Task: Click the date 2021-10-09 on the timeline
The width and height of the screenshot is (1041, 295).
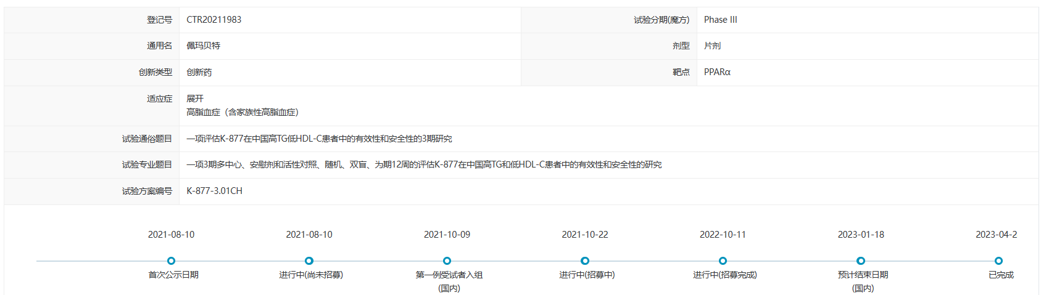Action: point(447,235)
